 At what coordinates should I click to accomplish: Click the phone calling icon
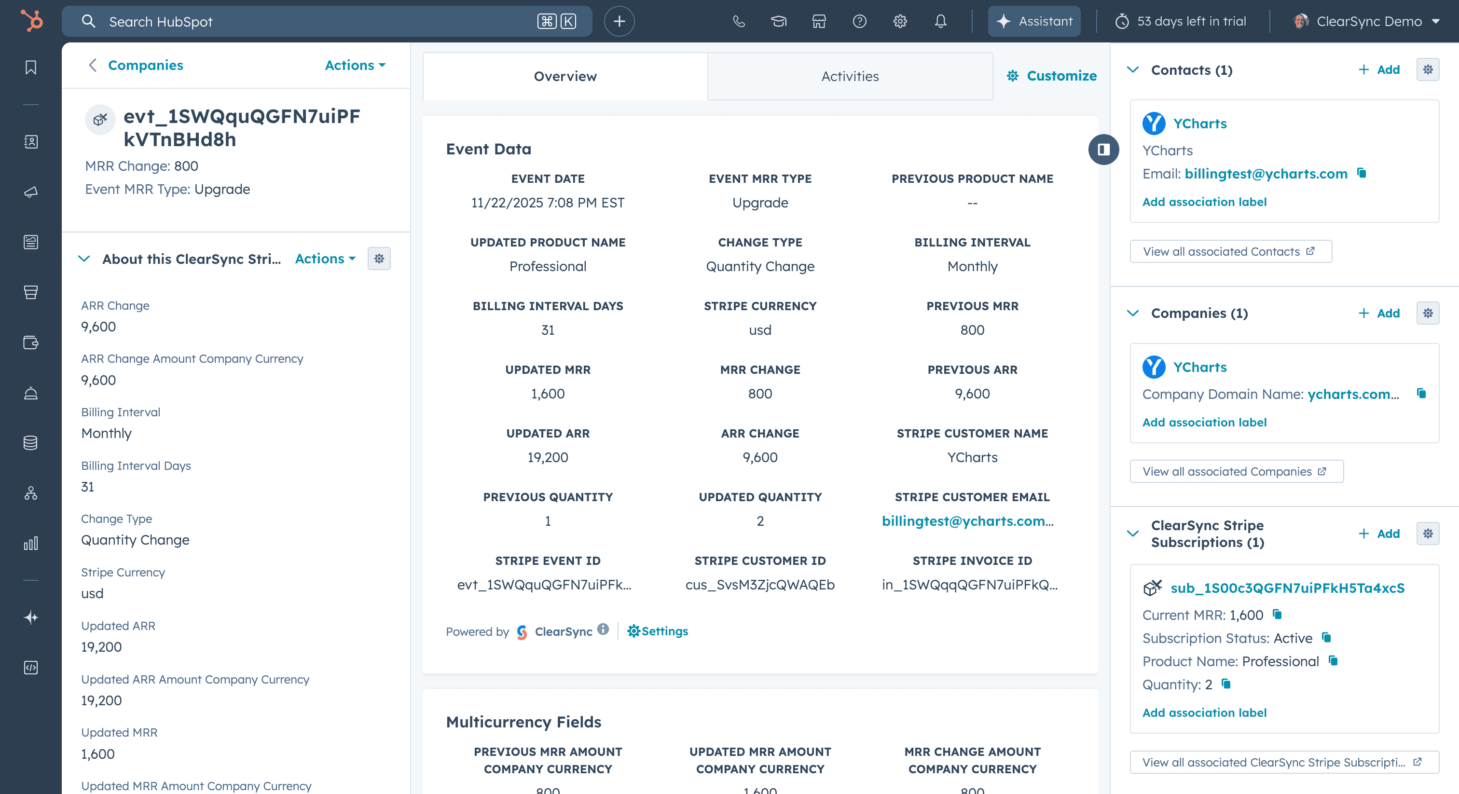coord(739,22)
